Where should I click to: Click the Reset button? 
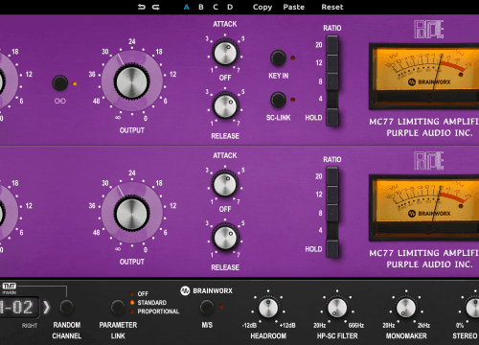[332, 7]
